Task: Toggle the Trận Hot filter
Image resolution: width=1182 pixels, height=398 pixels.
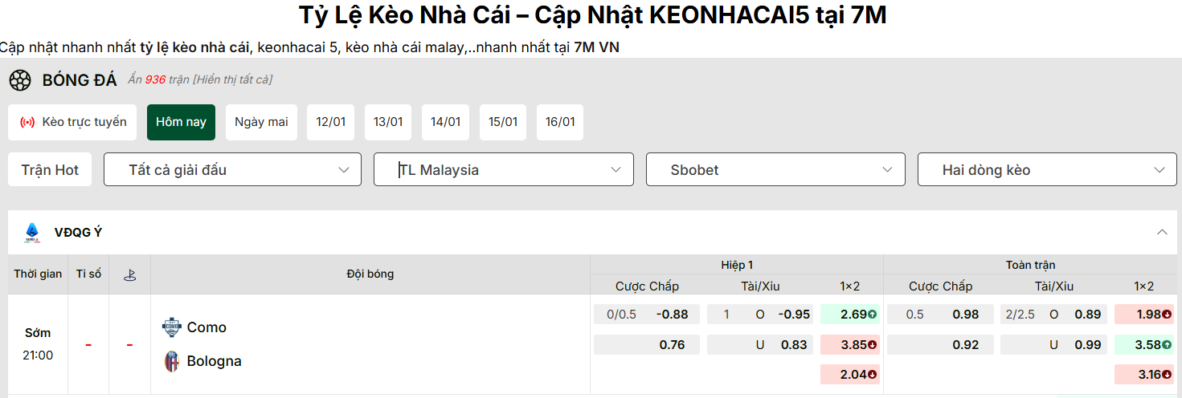Action: (x=50, y=169)
